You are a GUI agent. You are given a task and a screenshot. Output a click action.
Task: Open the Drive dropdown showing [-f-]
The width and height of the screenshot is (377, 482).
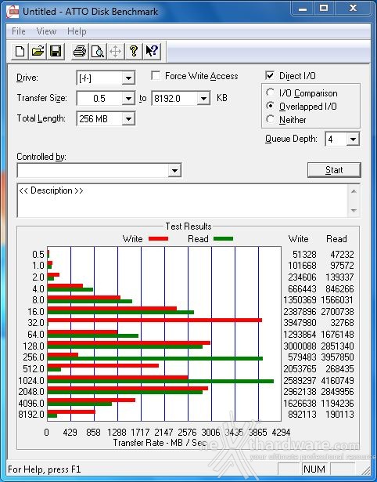pos(128,78)
